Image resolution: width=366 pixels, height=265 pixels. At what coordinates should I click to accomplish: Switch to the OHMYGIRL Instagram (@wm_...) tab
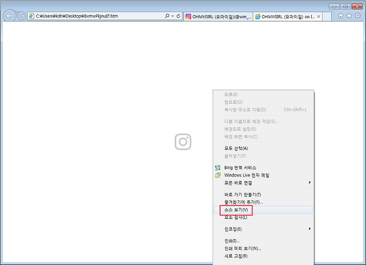219,17
